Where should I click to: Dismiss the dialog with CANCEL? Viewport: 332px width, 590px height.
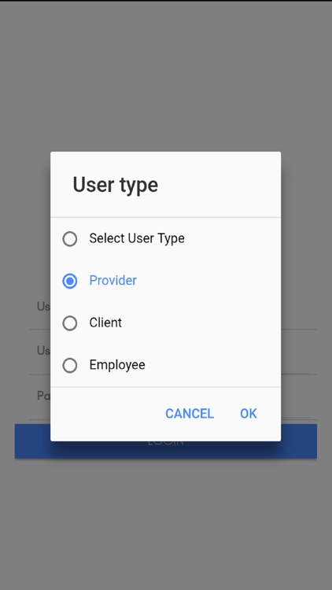click(190, 414)
